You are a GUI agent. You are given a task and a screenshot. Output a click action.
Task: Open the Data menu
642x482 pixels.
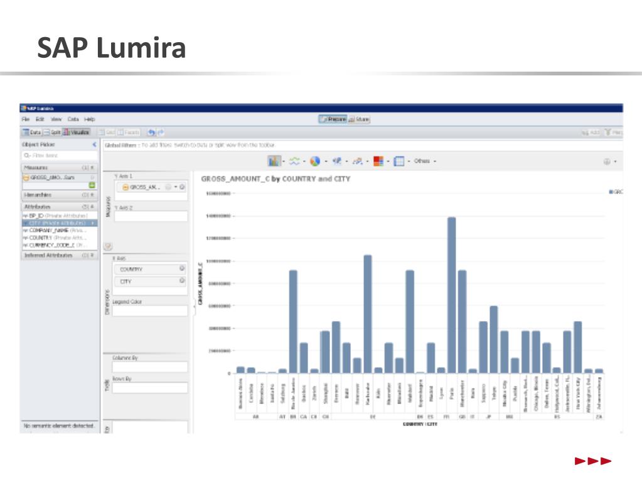pyautogui.click(x=73, y=119)
